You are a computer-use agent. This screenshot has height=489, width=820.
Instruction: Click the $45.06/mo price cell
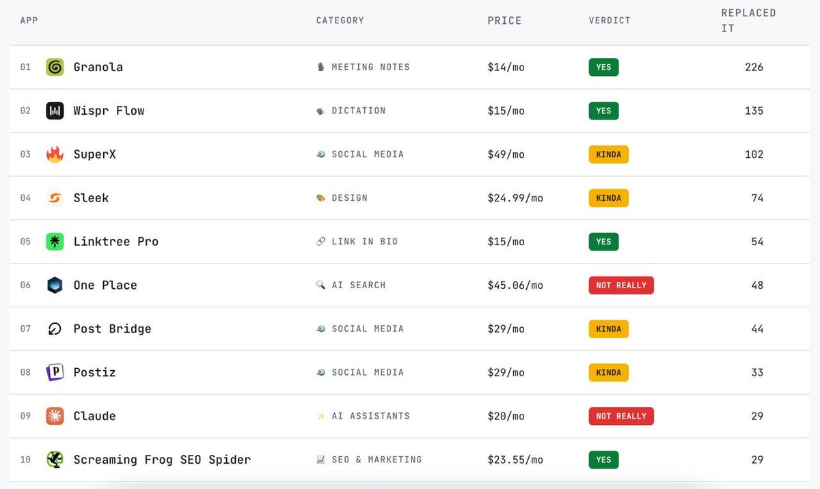click(515, 285)
